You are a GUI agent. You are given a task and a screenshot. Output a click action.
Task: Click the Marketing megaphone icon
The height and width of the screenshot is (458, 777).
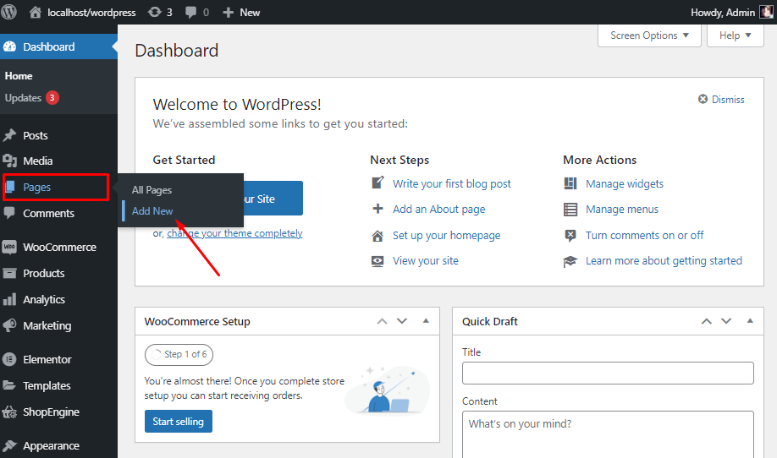[x=9, y=325]
